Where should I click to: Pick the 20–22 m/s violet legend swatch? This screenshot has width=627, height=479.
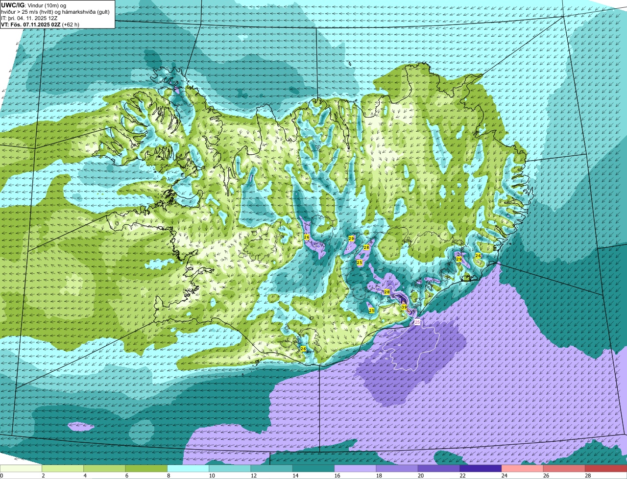(x=439, y=468)
